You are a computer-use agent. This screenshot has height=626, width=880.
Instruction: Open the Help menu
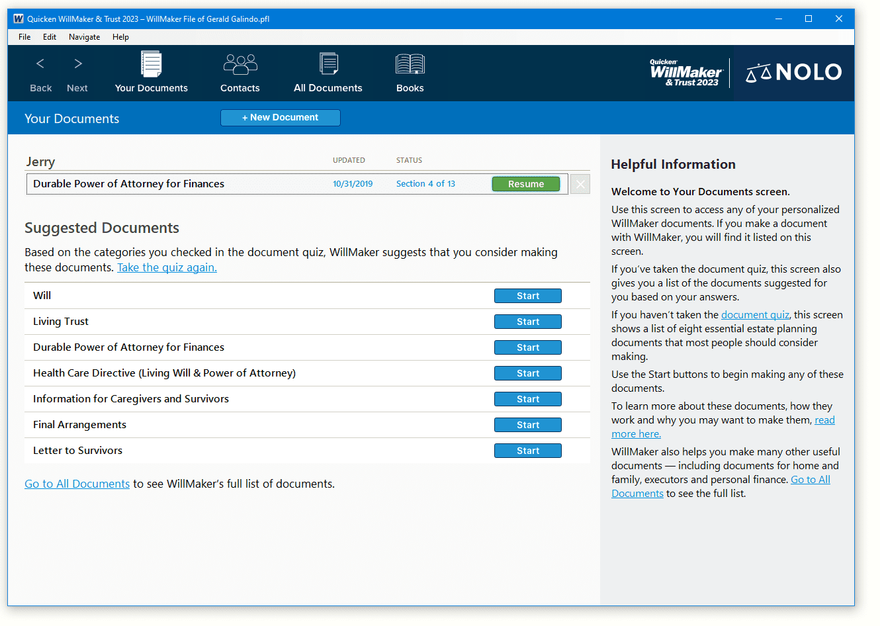[120, 37]
